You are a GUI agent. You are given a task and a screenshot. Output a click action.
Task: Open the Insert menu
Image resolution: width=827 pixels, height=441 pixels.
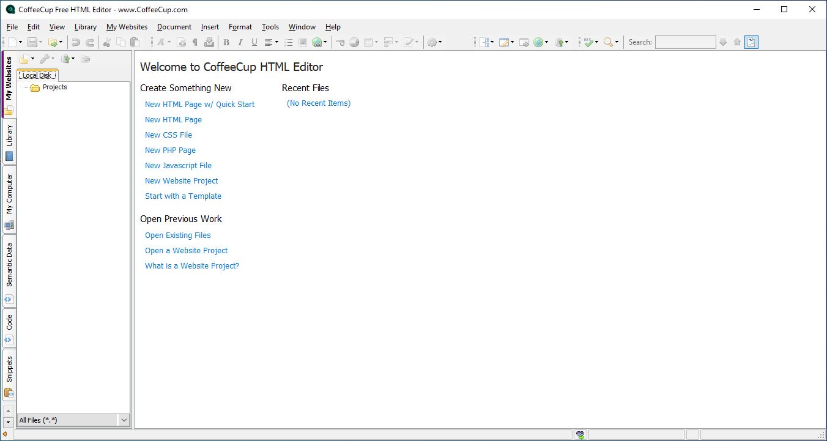[x=210, y=27]
